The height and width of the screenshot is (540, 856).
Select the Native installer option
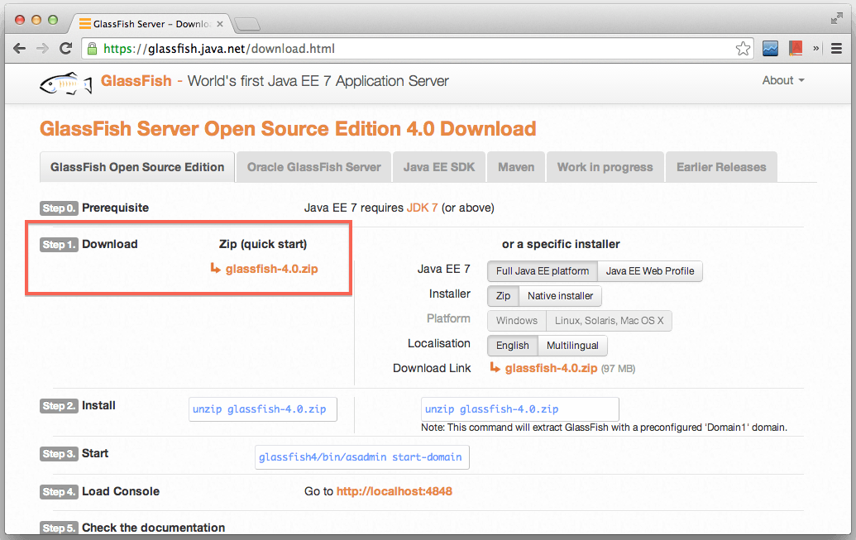pyautogui.click(x=560, y=296)
